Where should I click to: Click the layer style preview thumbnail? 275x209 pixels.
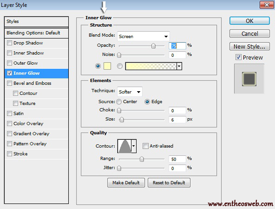coord(249,79)
